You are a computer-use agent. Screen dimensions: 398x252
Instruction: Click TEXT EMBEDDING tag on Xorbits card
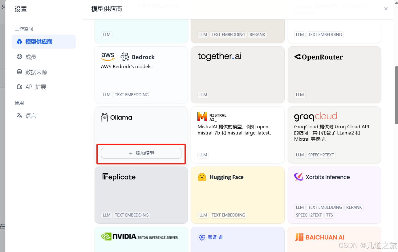coord(325,207)
